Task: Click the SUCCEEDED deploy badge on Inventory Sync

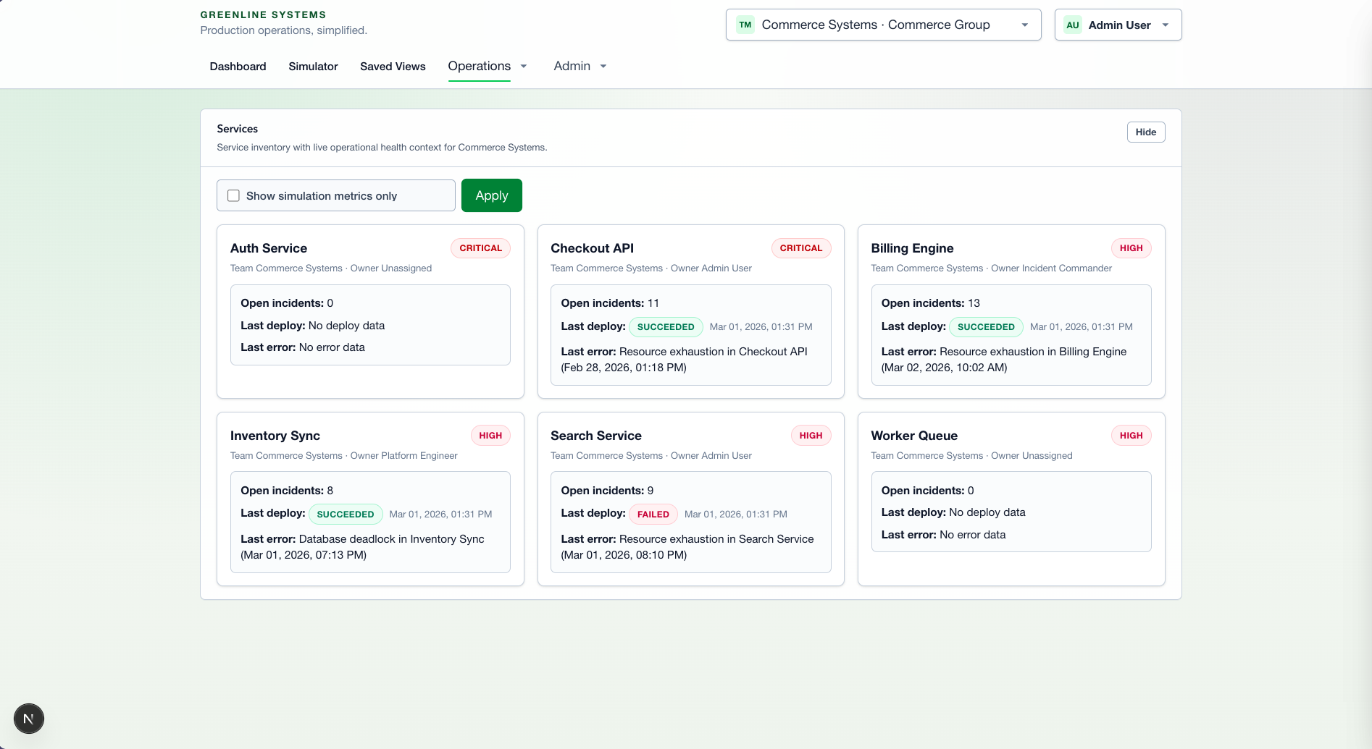Action: 346,514
